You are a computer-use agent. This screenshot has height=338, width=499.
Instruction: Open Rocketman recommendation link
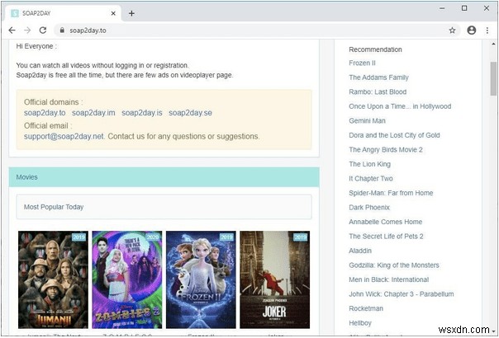pyautogui.click(x=366, y=308)
